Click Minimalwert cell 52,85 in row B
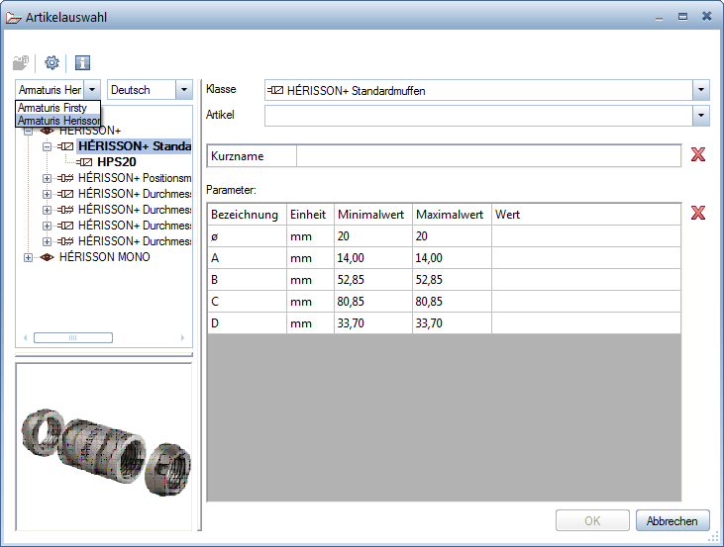 373,280
